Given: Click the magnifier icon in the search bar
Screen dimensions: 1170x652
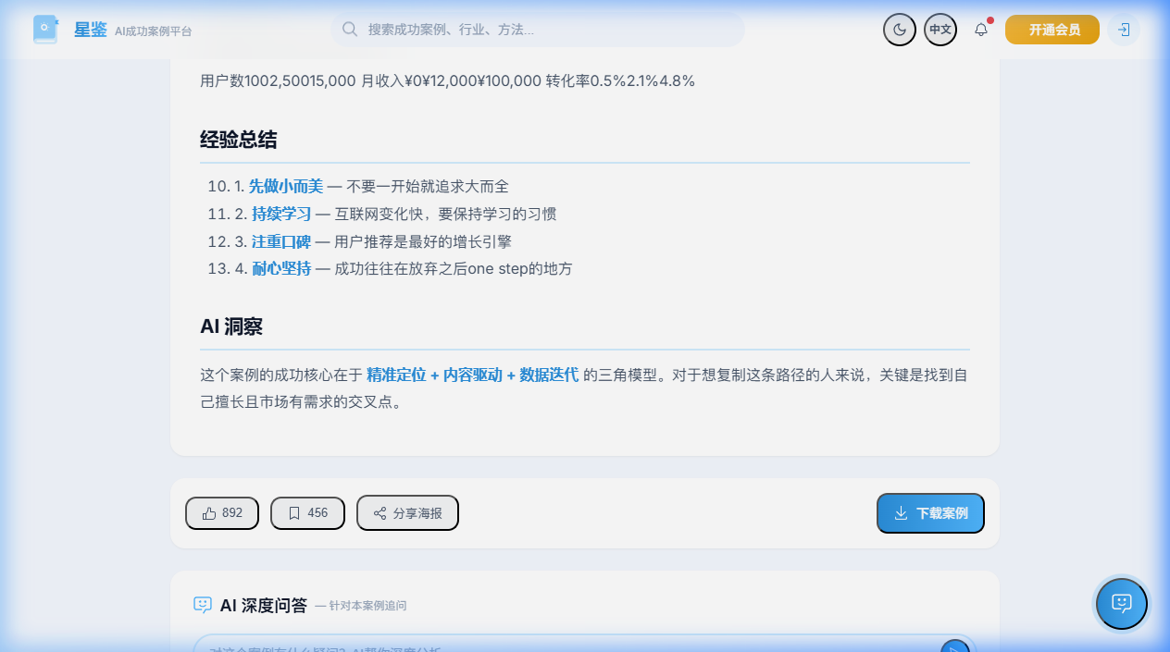Looking at the screenshot, I should point(350,30).
